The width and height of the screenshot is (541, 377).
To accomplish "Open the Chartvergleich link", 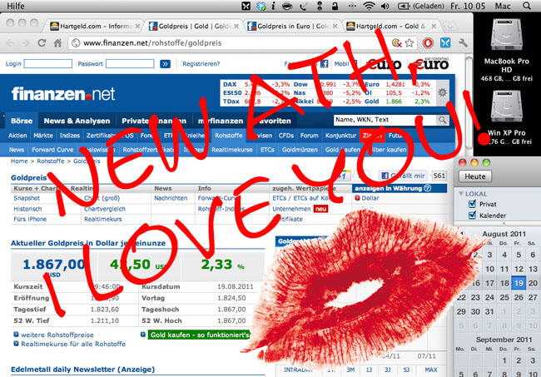I will [105, 209].
